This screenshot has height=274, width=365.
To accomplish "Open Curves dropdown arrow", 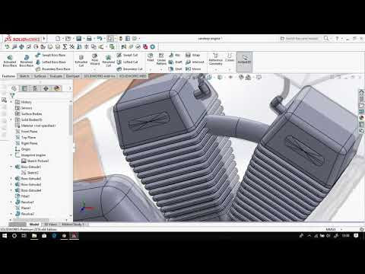I will [x=230, y=69].
